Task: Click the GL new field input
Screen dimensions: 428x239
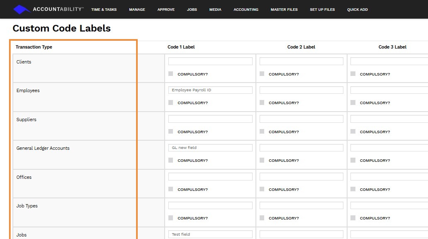Action: pyautogui.click(x=210, y=148)
